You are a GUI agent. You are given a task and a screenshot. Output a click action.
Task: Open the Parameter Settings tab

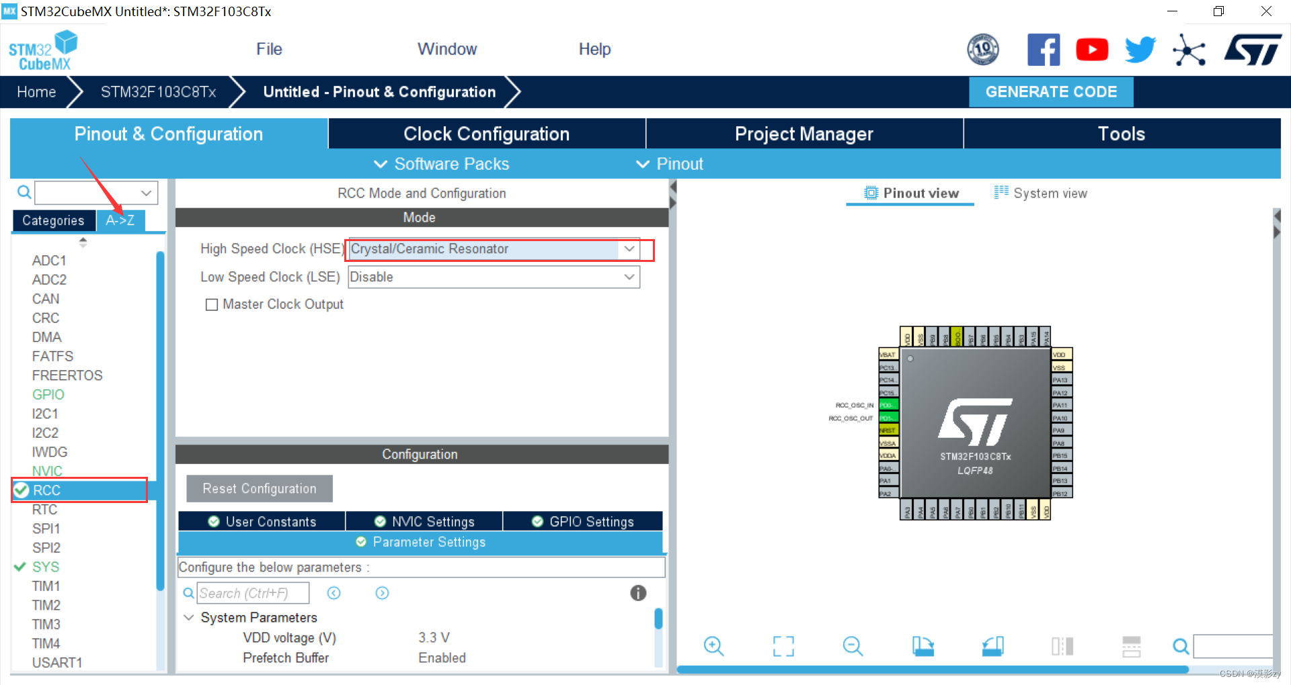(x=420, y=542)
